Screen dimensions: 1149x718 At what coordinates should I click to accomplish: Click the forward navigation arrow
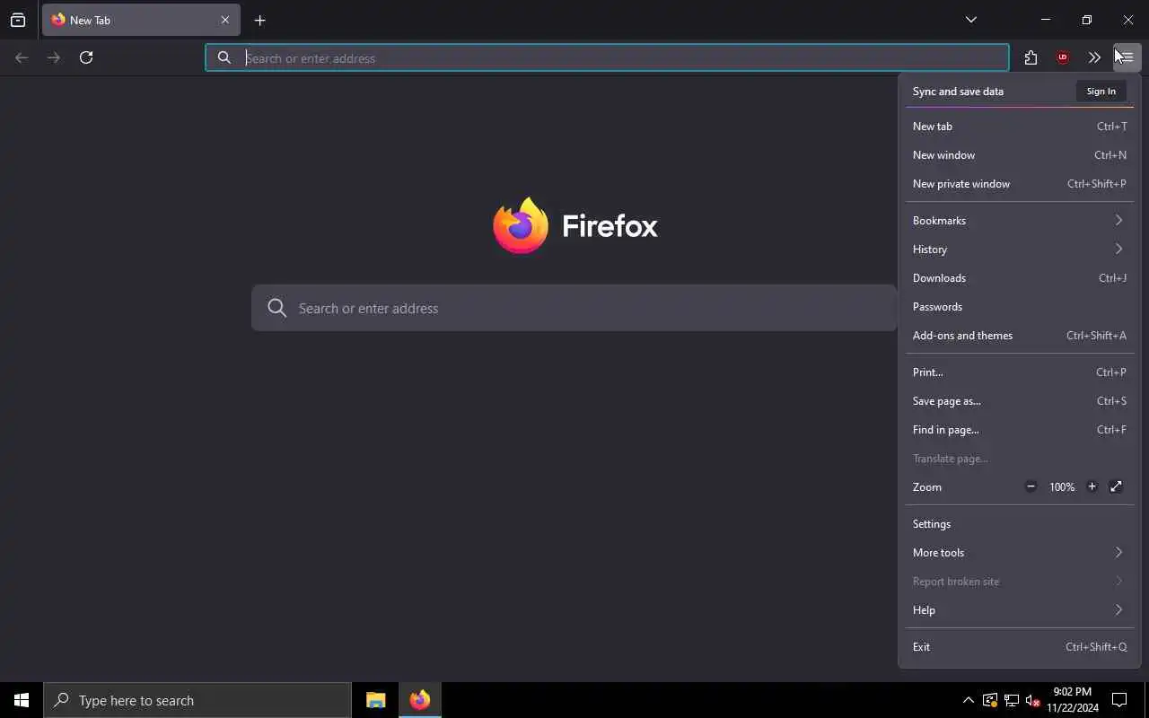click(54, 57)
